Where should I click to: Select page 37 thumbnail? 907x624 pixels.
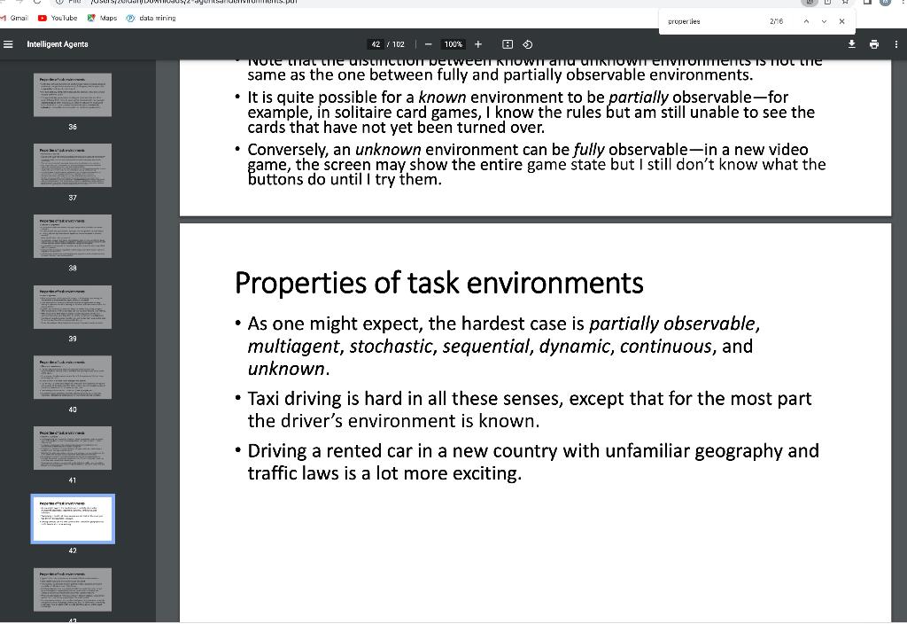[73, 166]
